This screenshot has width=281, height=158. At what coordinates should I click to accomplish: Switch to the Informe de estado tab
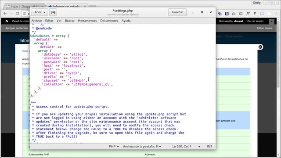click(x=67, y=7)
